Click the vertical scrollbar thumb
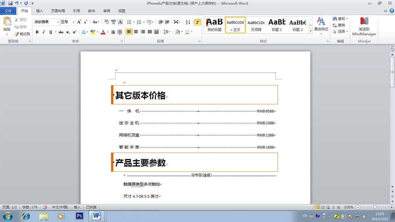The height and width of the screenshot is (222, 395). [392, 72]
